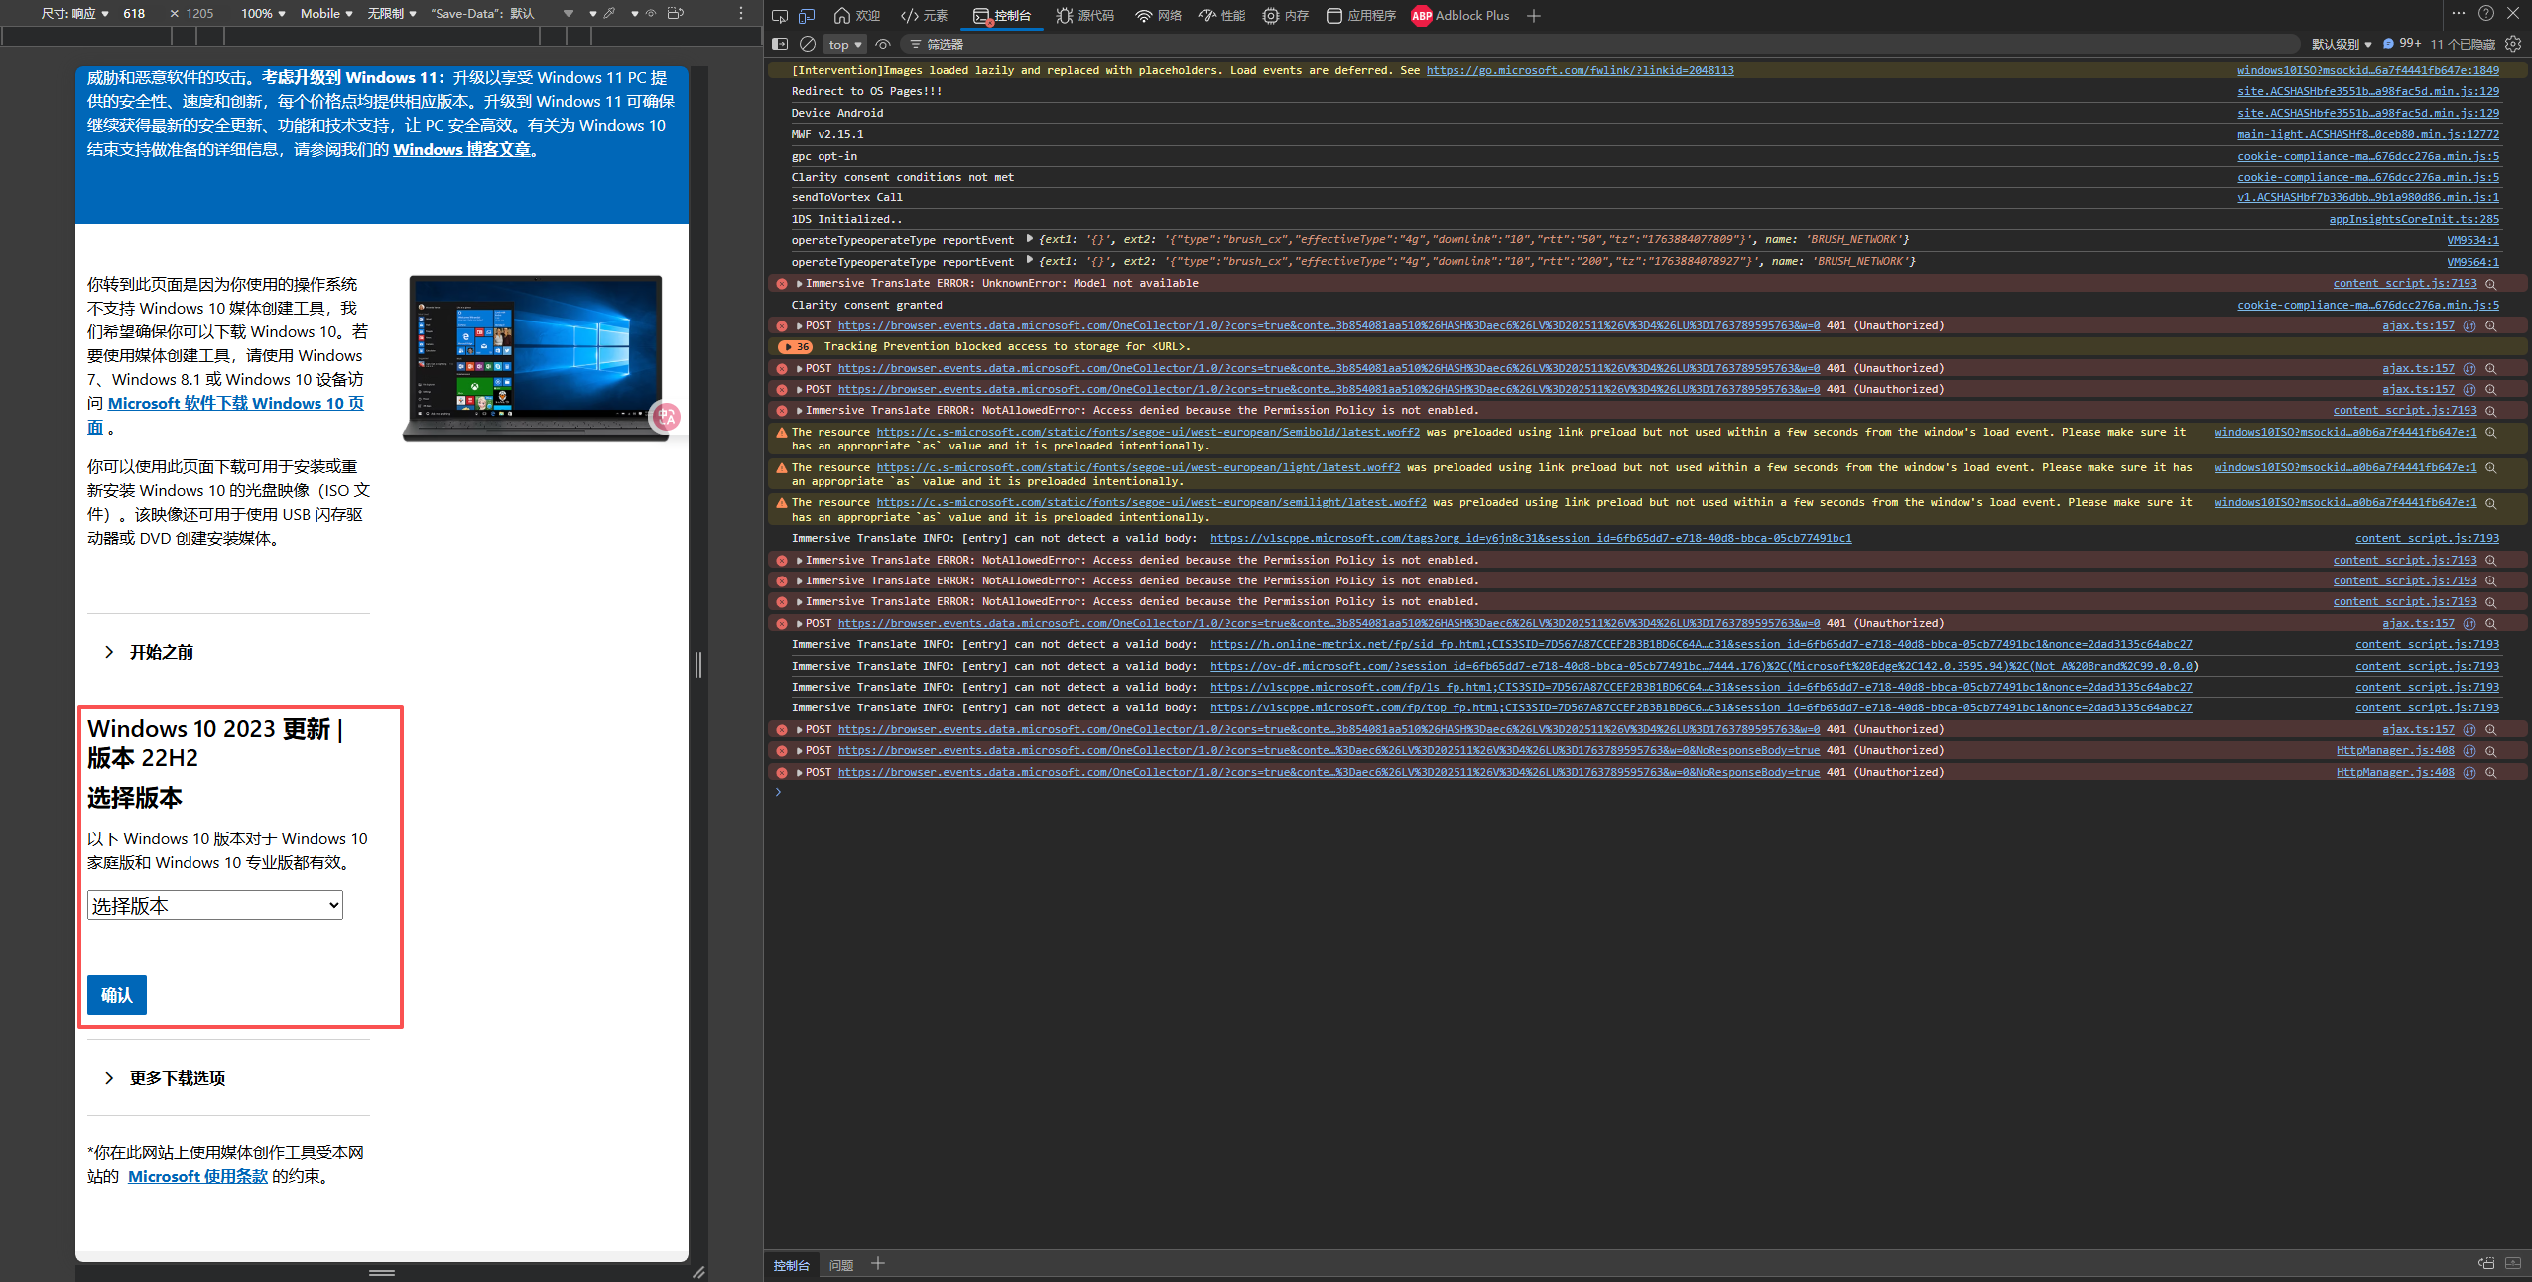Toggle device emulation icon in DevTools
2532x1282 pixels.
point(807,16)
